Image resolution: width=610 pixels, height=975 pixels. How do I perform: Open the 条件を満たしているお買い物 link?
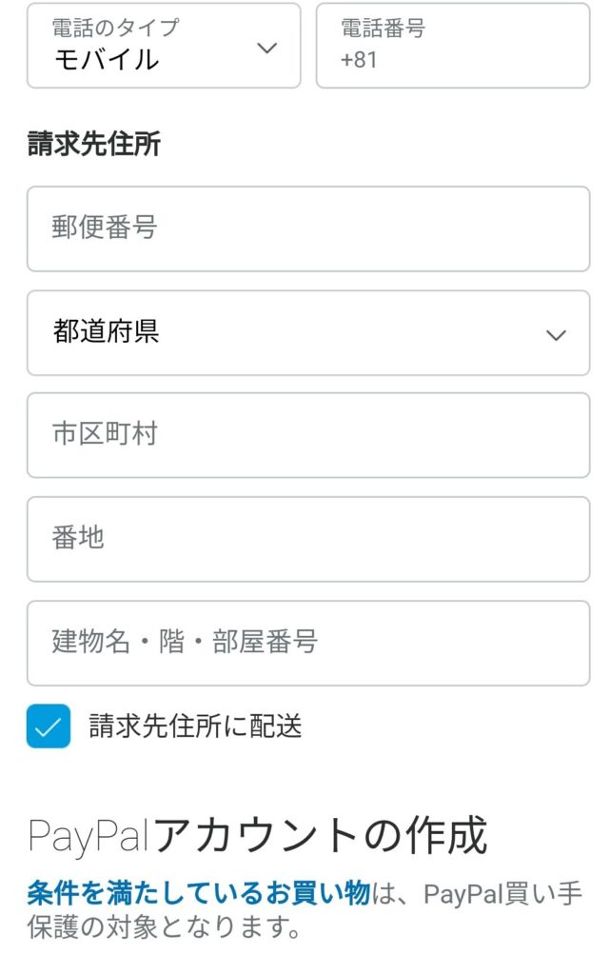point(198,893)
